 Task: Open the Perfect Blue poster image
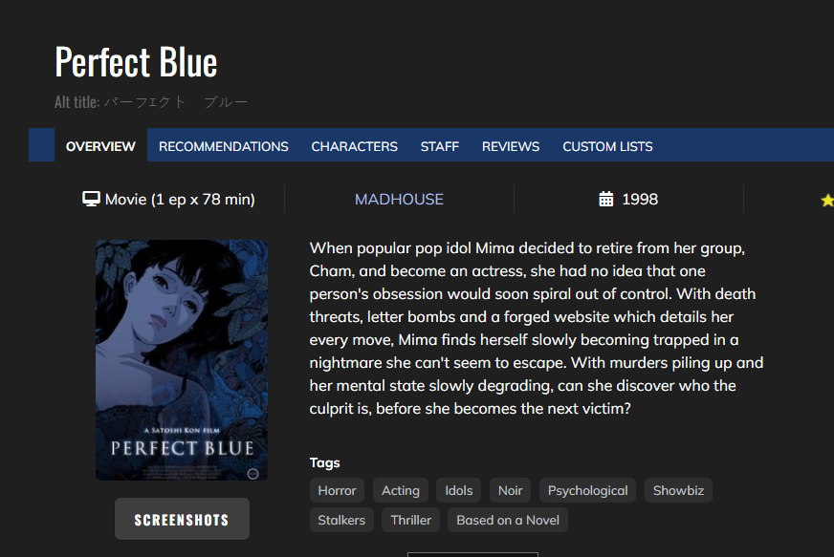182,360
